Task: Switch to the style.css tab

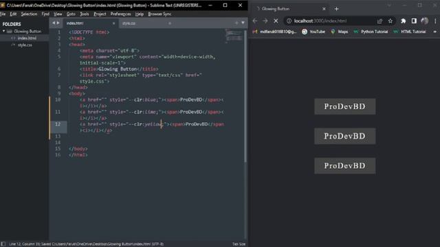Action: click(143, 23)
